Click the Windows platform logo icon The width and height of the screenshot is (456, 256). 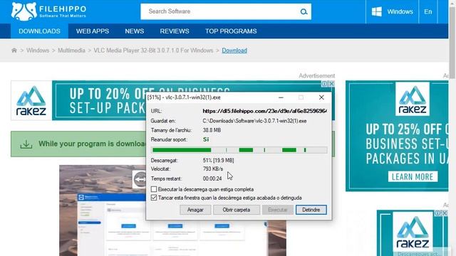point(377,11)
